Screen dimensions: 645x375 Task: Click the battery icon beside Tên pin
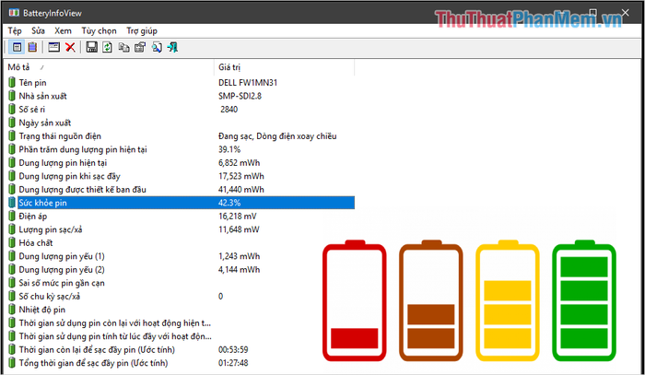pyautogui.click(x=12, y=82)
